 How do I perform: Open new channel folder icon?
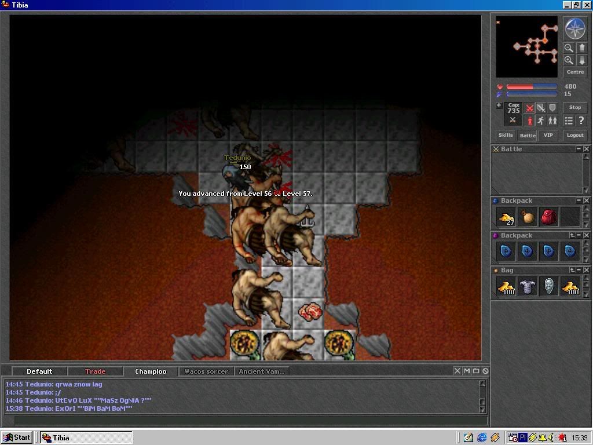point(476,371)
